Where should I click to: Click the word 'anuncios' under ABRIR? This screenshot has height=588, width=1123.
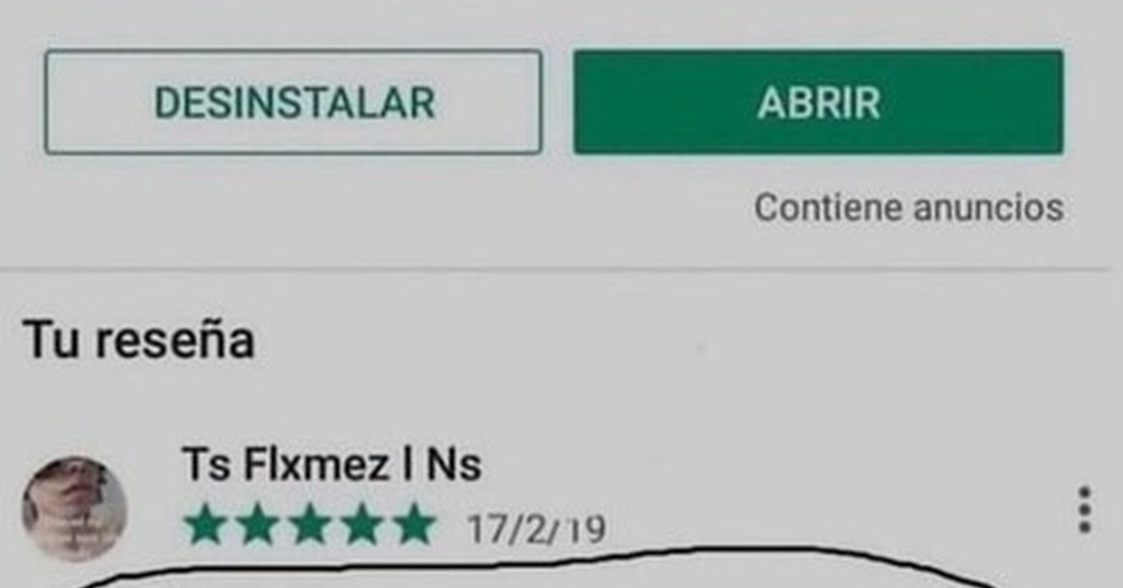tap(988, 208)
